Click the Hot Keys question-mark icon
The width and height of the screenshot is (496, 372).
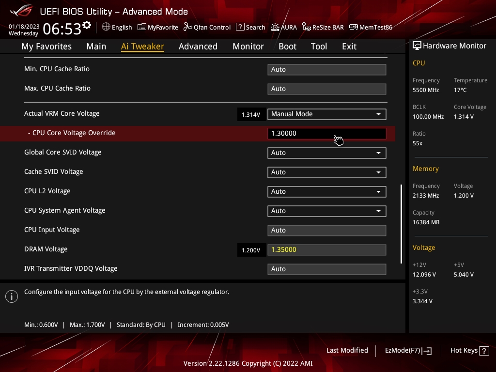click(x=484, y=351)
